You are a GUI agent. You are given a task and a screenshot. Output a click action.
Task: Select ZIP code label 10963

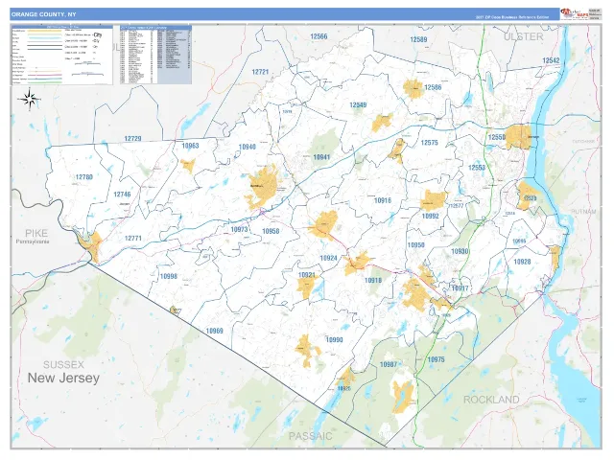click(190, 146)
